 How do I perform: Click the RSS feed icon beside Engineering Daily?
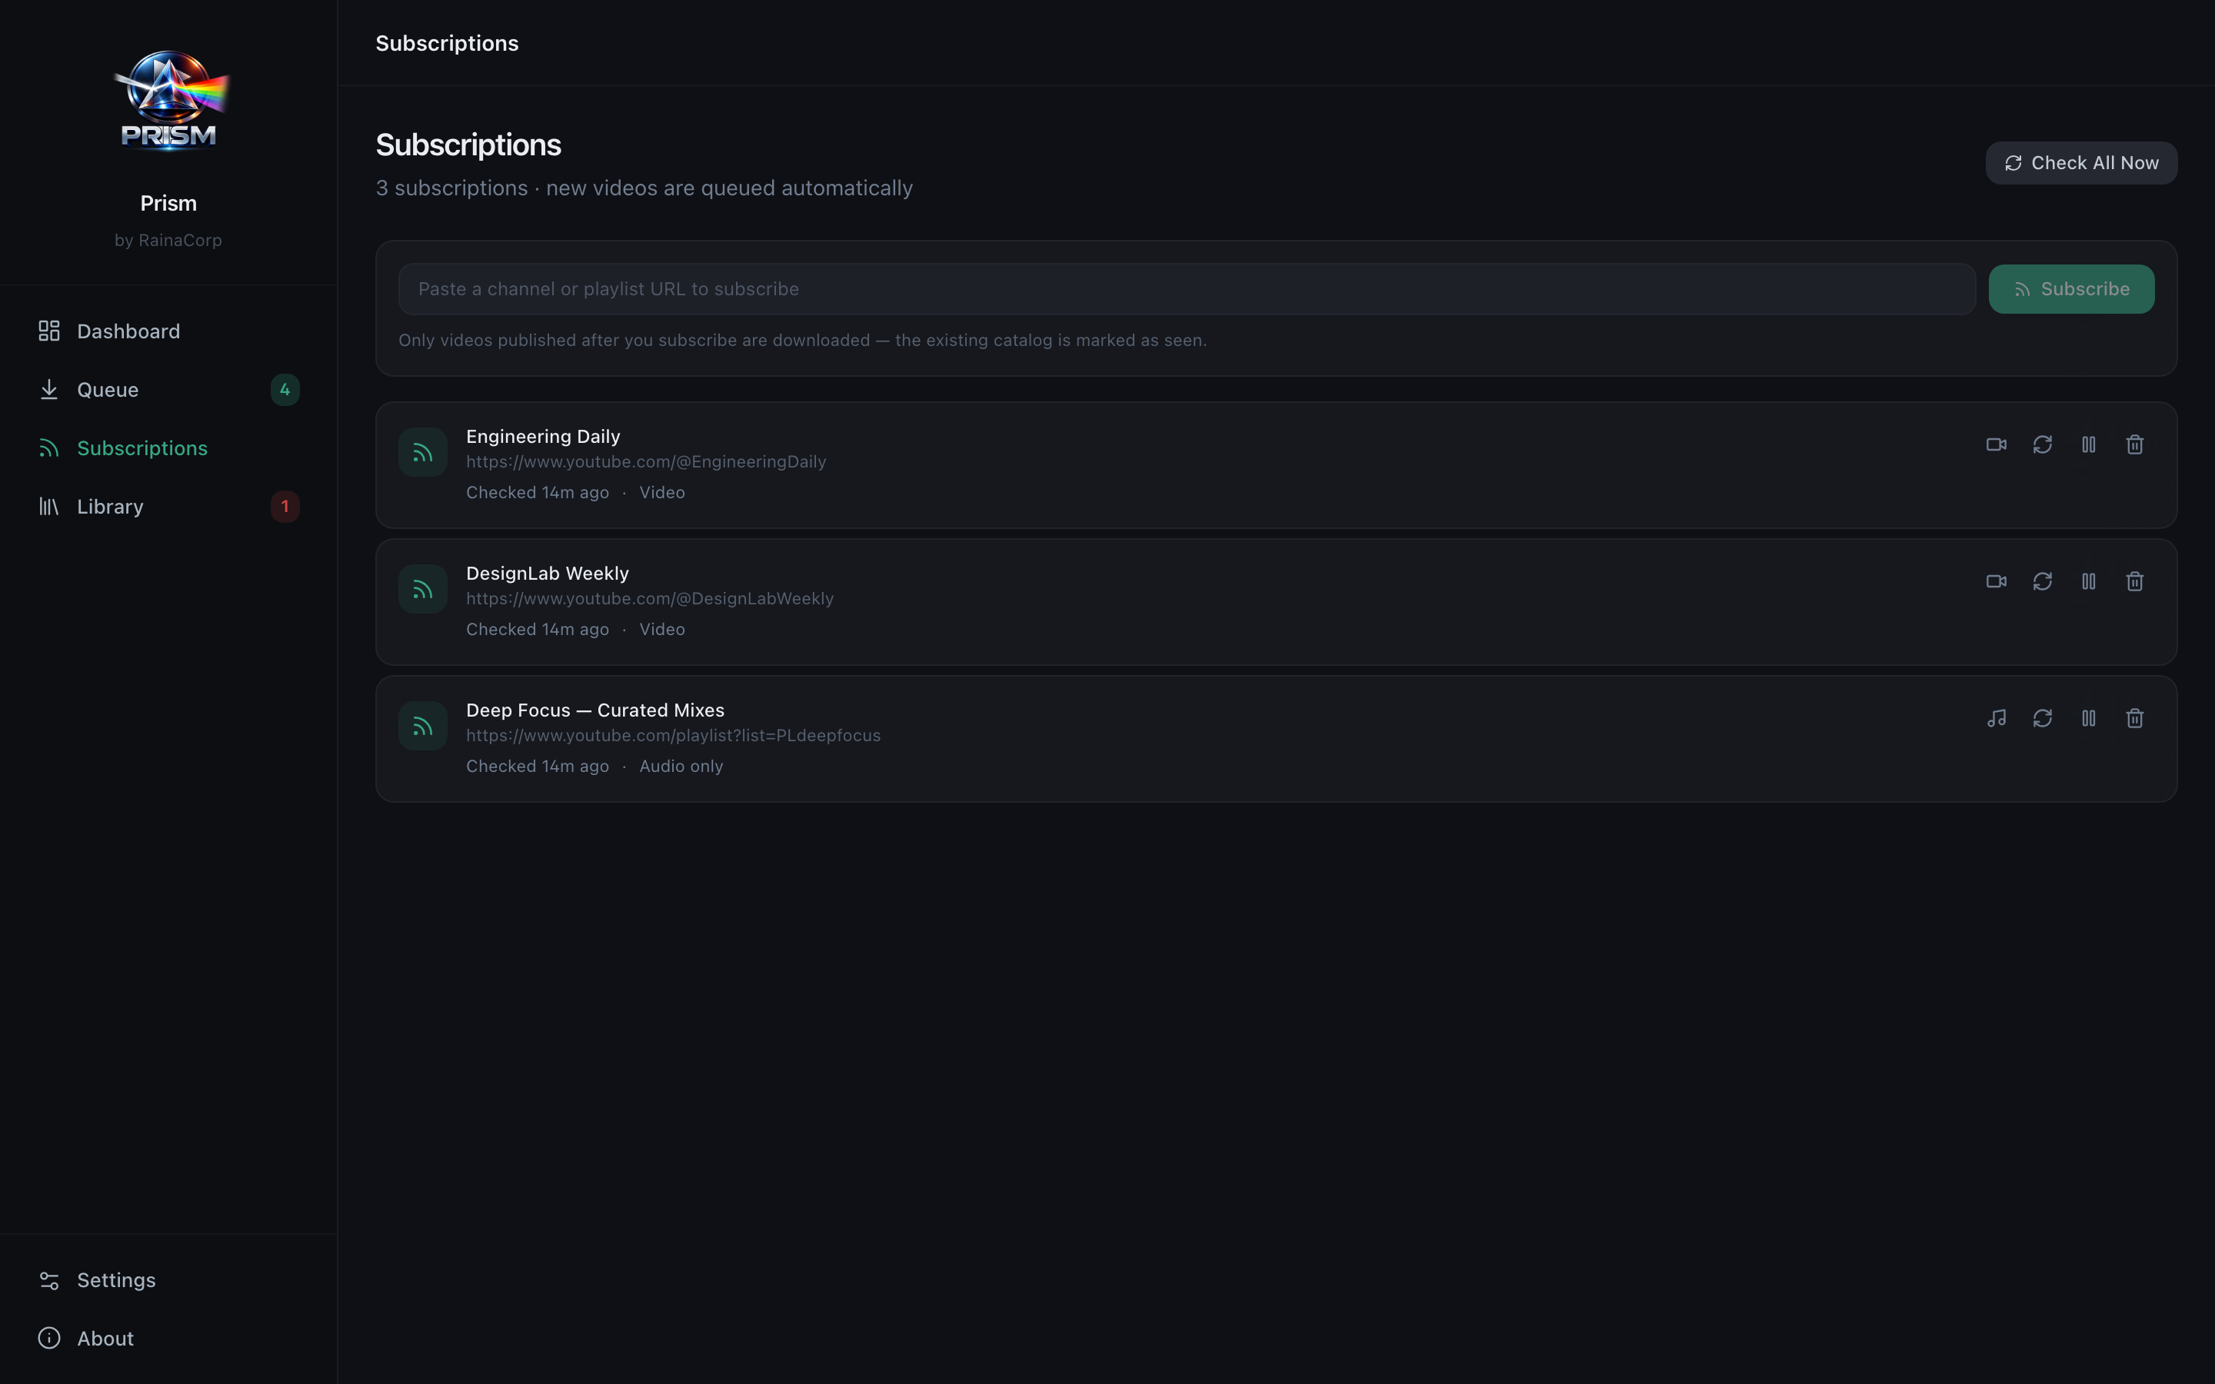(423, 452)
